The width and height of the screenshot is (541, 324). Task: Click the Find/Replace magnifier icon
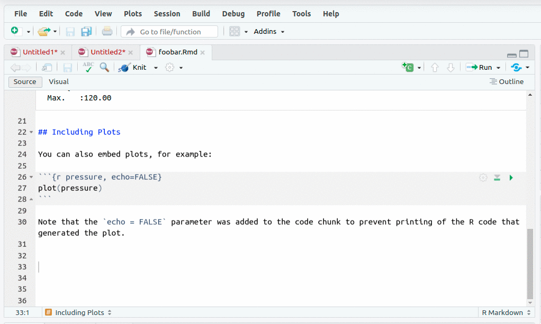coord(104,67)
